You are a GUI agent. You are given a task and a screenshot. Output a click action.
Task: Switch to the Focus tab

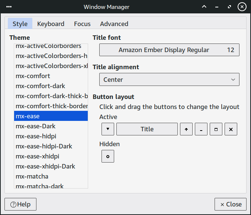(82, 24)
